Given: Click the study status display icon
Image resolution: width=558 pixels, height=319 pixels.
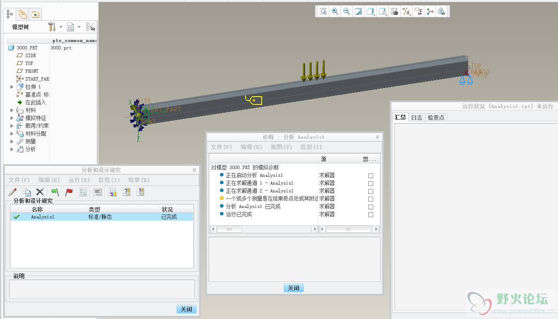Looking at the screenshot, I should coord(98,192).
